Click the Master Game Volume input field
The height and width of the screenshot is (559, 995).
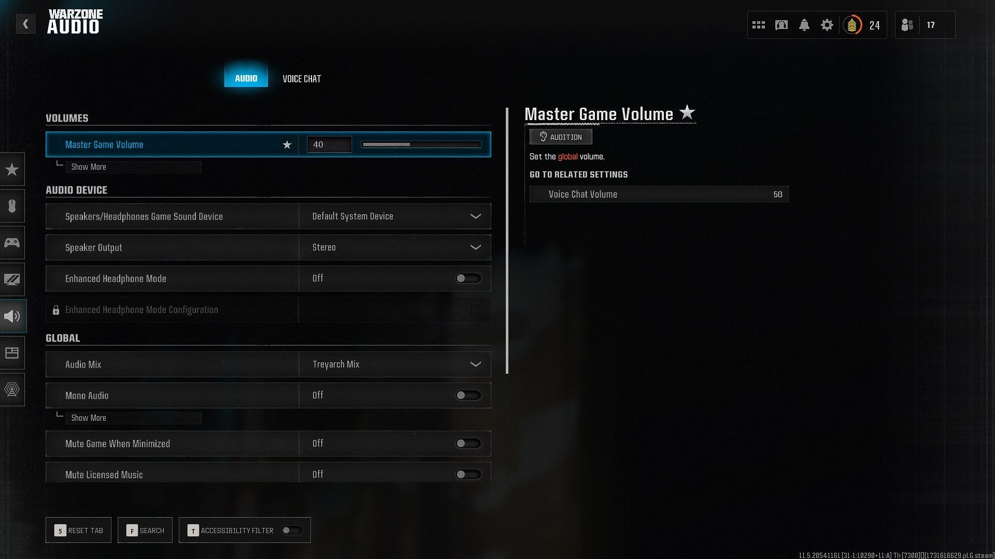point(328,144)
